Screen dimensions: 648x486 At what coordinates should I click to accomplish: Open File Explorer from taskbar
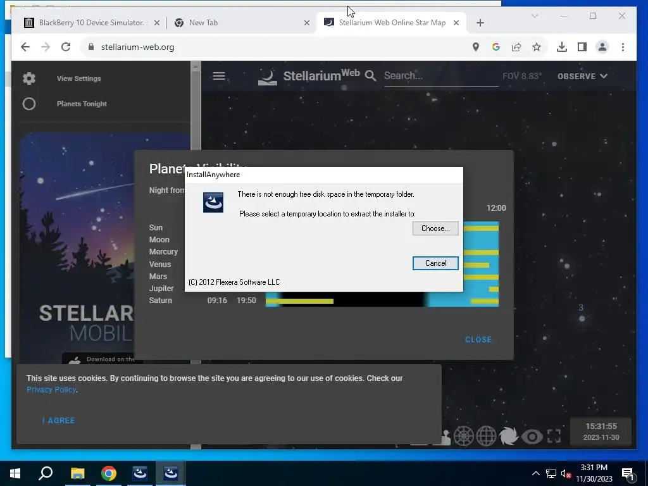(77, 473)
